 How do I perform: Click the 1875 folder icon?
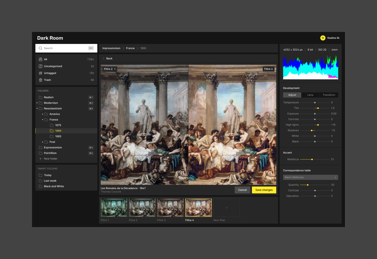click(52, 125)
